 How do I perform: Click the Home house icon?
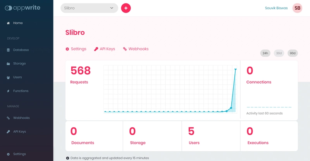pos(9,23)
